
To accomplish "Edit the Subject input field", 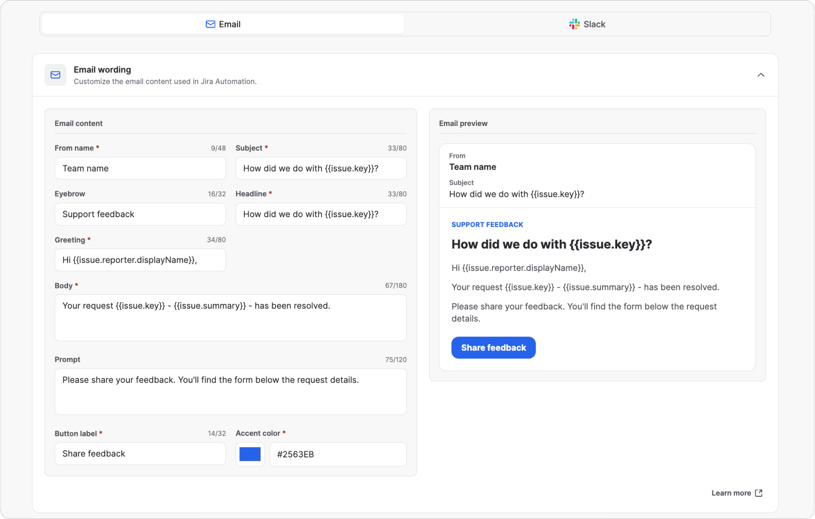I will 321,168.
